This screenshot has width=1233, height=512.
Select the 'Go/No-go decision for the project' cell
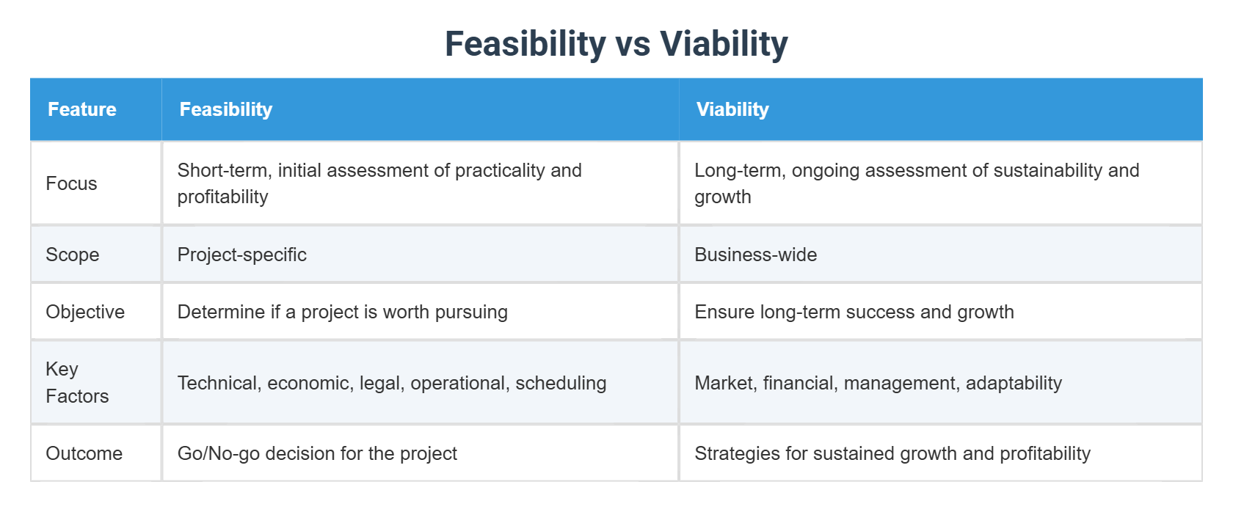point(317,453)
